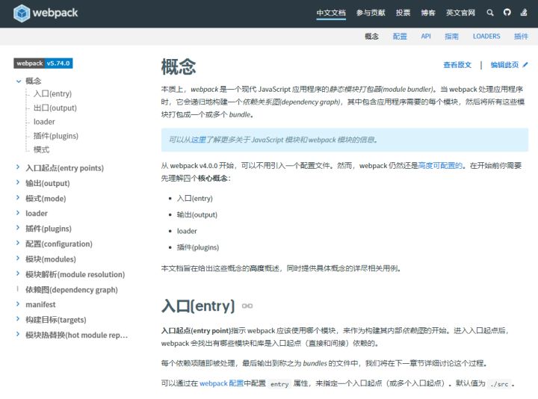Expand 模块热替换(hot module rep…) section
This screenshot has width=538, height=399.
[18, 334]
